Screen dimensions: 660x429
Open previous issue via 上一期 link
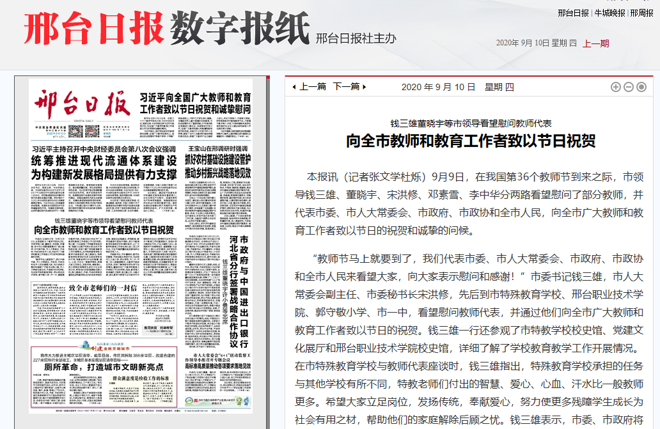[595, 43]
